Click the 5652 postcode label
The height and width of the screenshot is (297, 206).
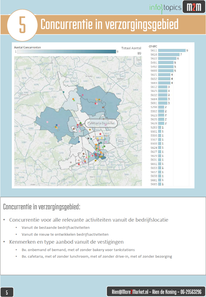pos(154,79)
